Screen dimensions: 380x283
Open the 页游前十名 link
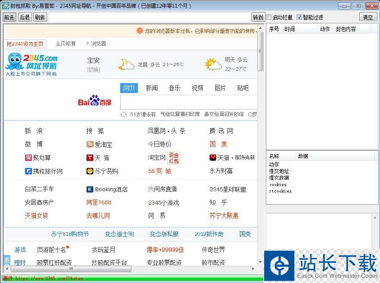pos(51,250)
